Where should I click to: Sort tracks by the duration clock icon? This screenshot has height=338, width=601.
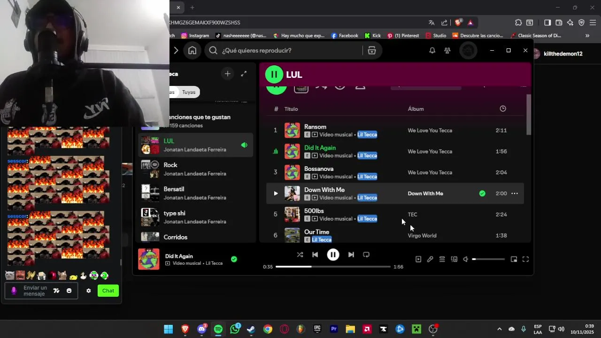point(503,109)
